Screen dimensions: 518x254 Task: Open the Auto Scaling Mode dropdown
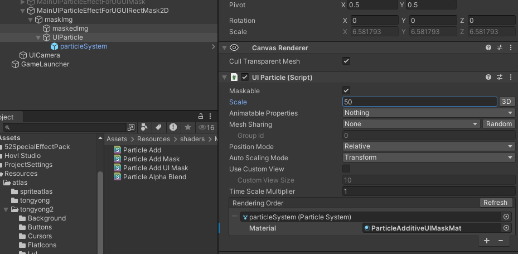[x=428, y=157]
